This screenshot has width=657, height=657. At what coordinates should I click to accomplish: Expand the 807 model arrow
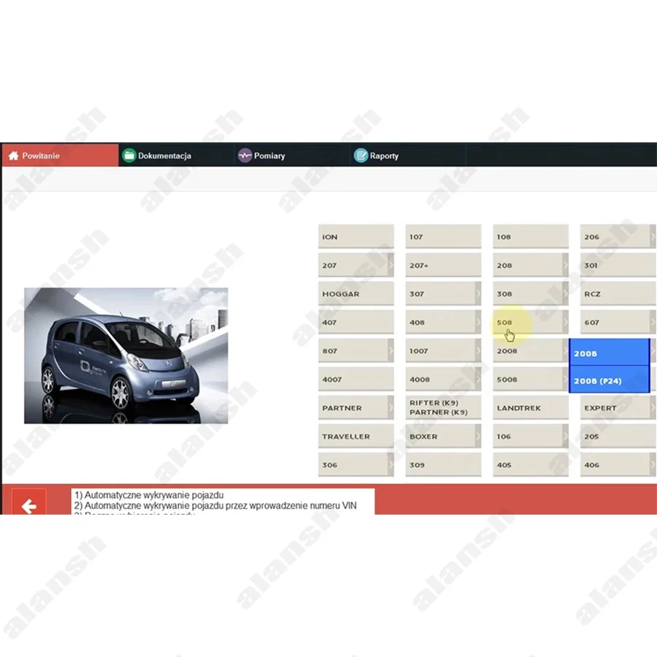pyautogui.click(x=391, y=350)
